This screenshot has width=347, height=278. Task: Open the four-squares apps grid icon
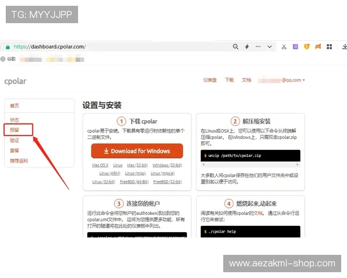[x=329, y=46]
